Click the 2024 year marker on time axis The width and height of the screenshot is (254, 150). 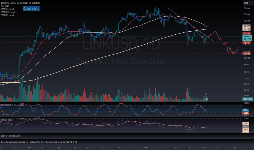(88, 148)
